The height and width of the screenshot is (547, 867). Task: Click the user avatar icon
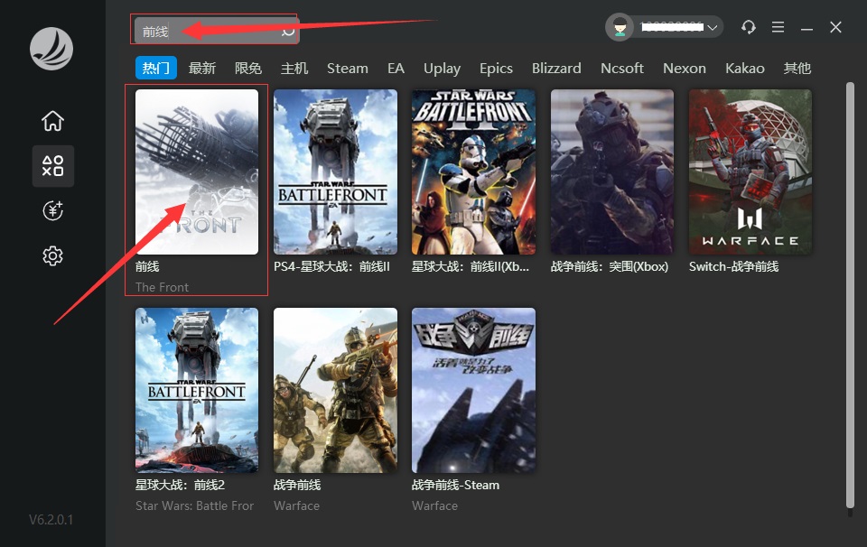(x=620, y=27)
